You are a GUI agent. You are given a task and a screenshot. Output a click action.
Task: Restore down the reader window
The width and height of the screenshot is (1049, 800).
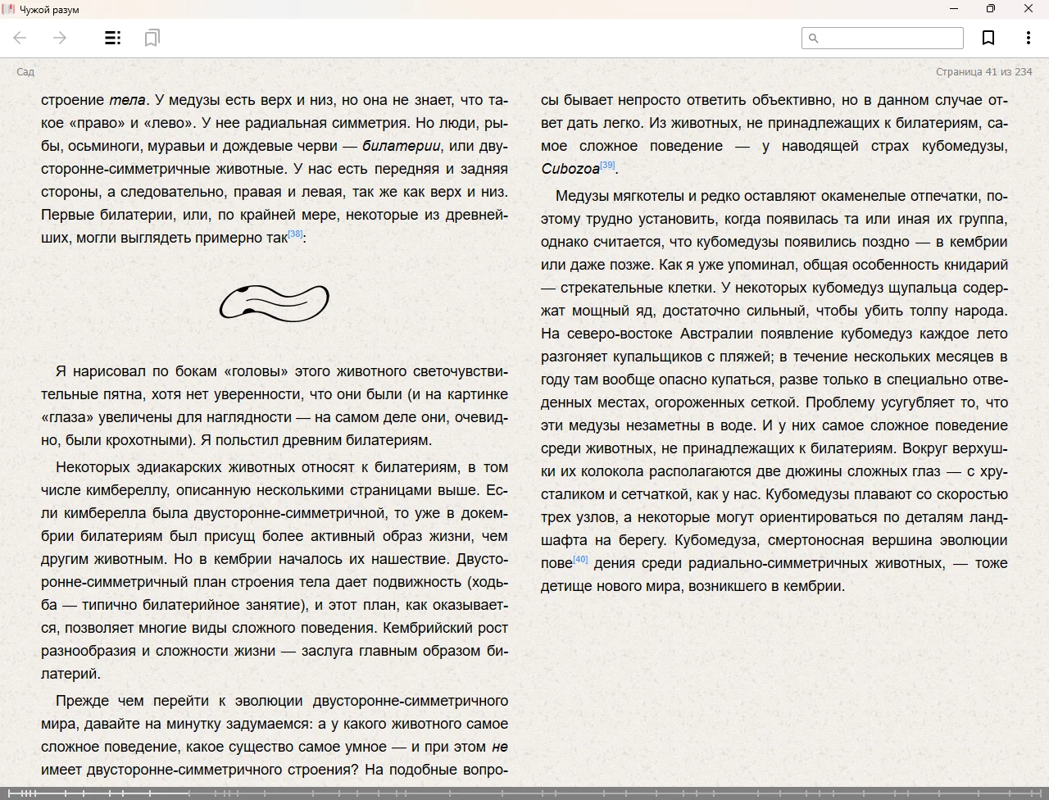point(991,9)
